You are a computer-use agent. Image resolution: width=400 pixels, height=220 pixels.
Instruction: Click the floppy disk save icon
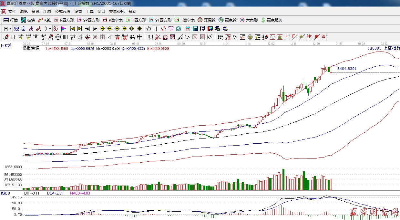[x=210, y=29]
